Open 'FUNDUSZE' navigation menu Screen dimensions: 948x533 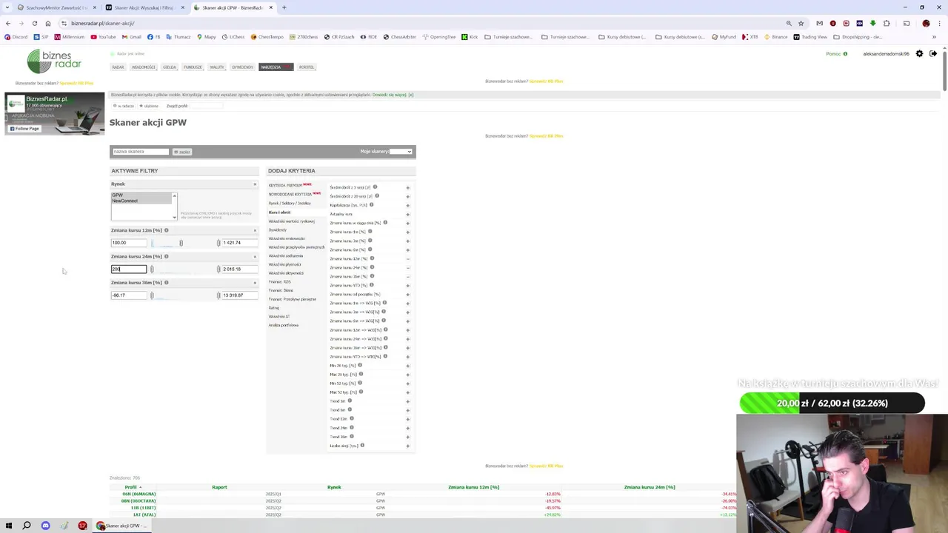click(x=193, y=67)
